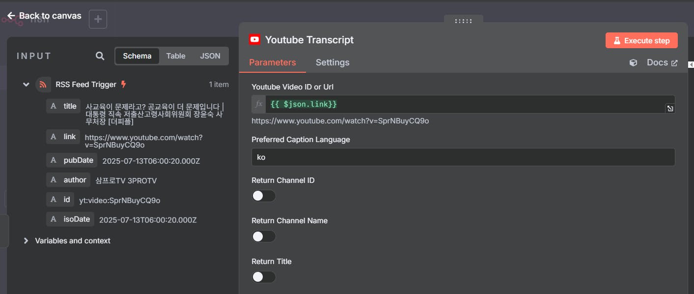Select the id field pill

(60, 200)
